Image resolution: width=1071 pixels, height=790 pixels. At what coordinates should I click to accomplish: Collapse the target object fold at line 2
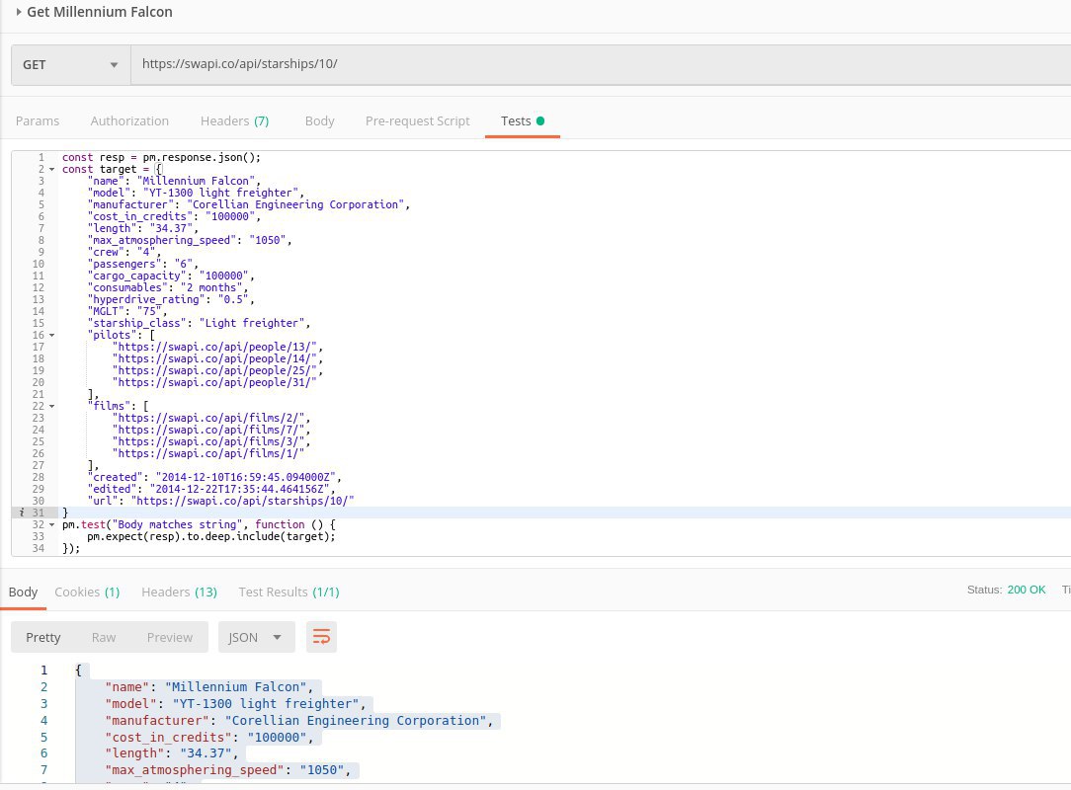pyautogui.click(x=52, y=169)
